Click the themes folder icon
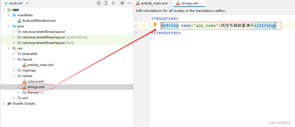Image resolution: width=295 pixels, height=127 pixels. 24,92
